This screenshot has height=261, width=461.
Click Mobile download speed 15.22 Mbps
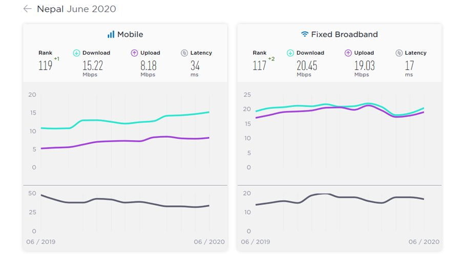[92, 66]
